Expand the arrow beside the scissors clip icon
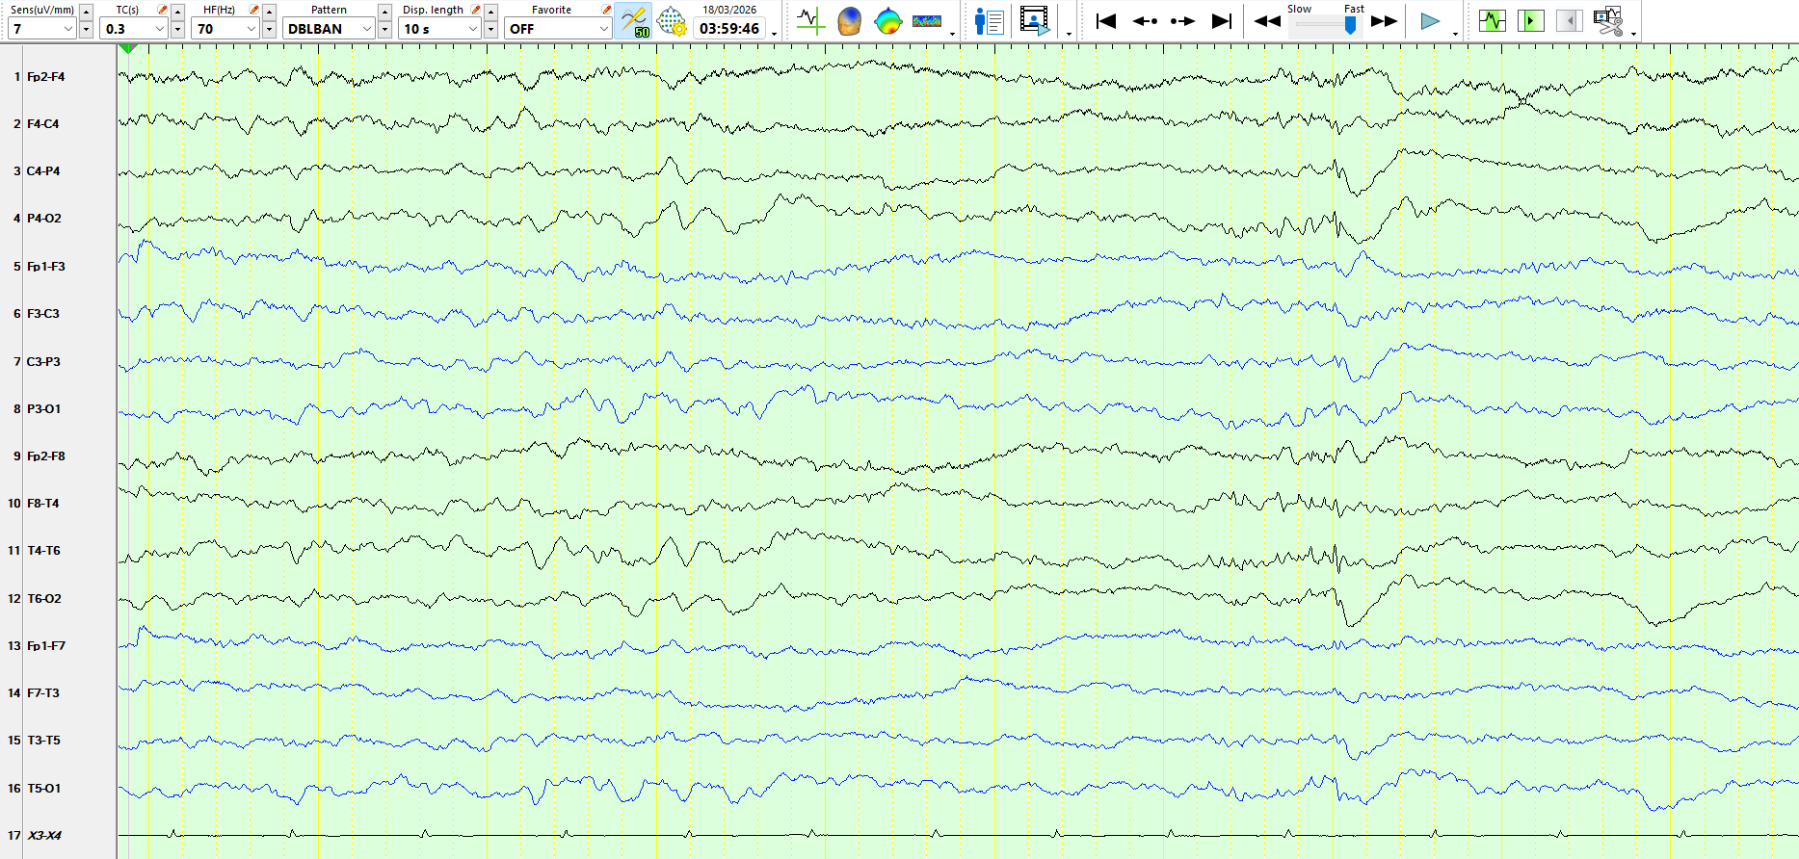The height and width of the screenshot is (859, 1799). [x=1633, y=34]
